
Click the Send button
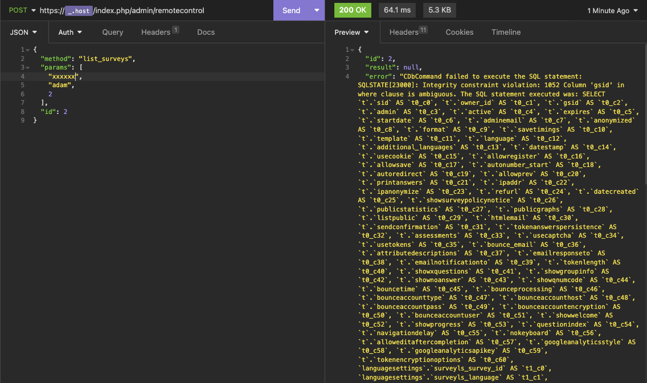[291, 10]
